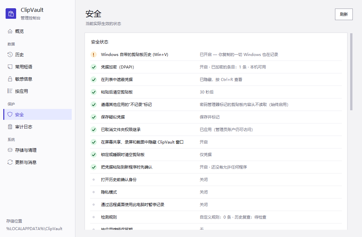The height and width of the screenshot is (237, 362).
Task: Click the gray dot icon for 通过远程桌面使用此电脑时暂停记录
Action: pyautogui.click(x=93, y=204)
